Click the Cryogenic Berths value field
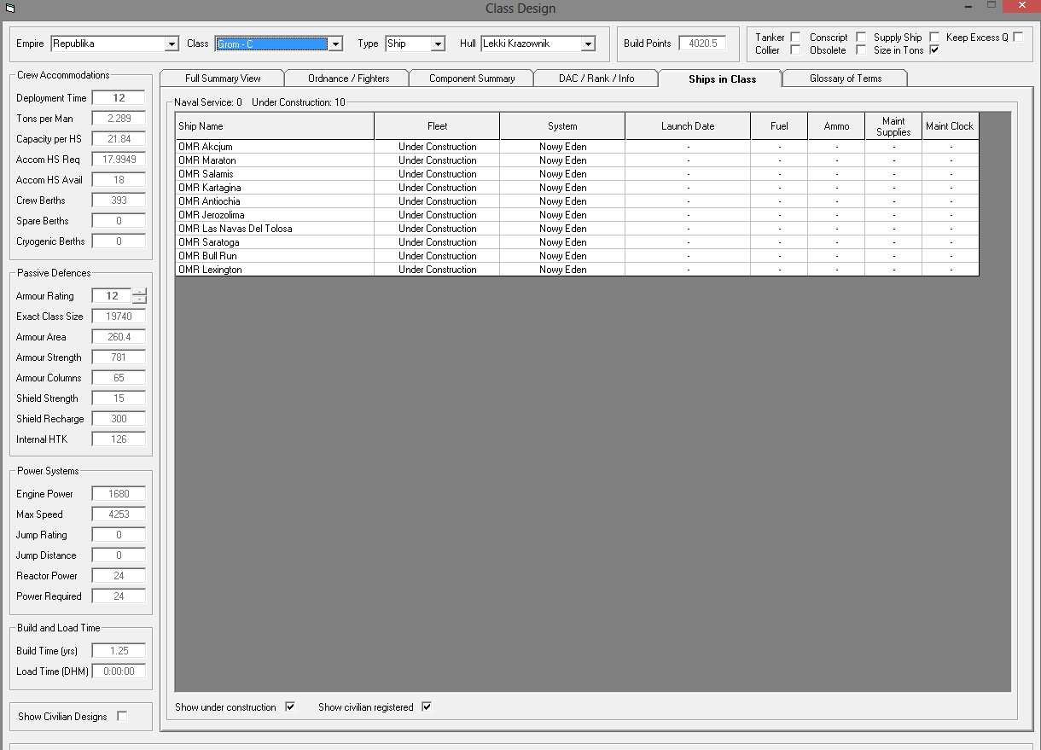The height and width of the screenshot is (750, 1041). pos(119,241)
